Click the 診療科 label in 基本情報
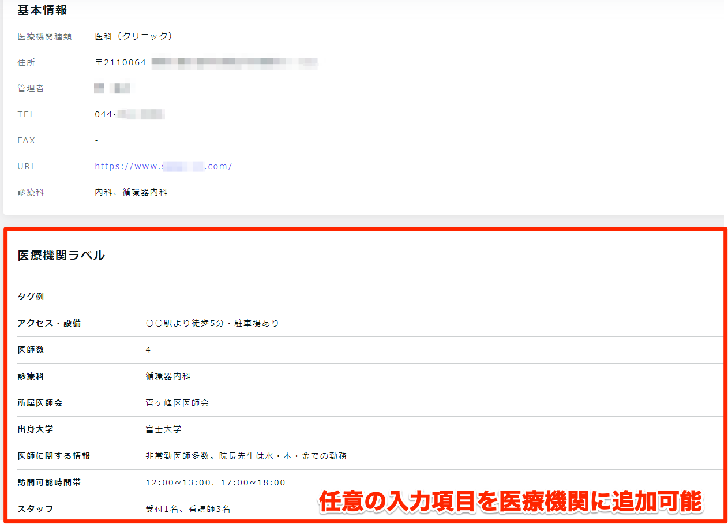This screenshot has height=524, width=728. click(31, 192)
